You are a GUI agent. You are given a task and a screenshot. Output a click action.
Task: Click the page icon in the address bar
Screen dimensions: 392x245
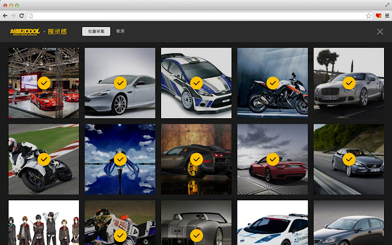(31, 16)
